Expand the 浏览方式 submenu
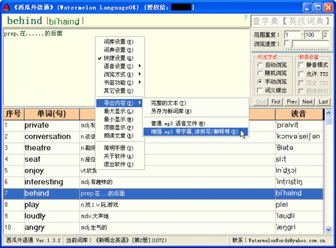This screenshot has width=336, height=248. pyautogui.click(x=120, y=74)
